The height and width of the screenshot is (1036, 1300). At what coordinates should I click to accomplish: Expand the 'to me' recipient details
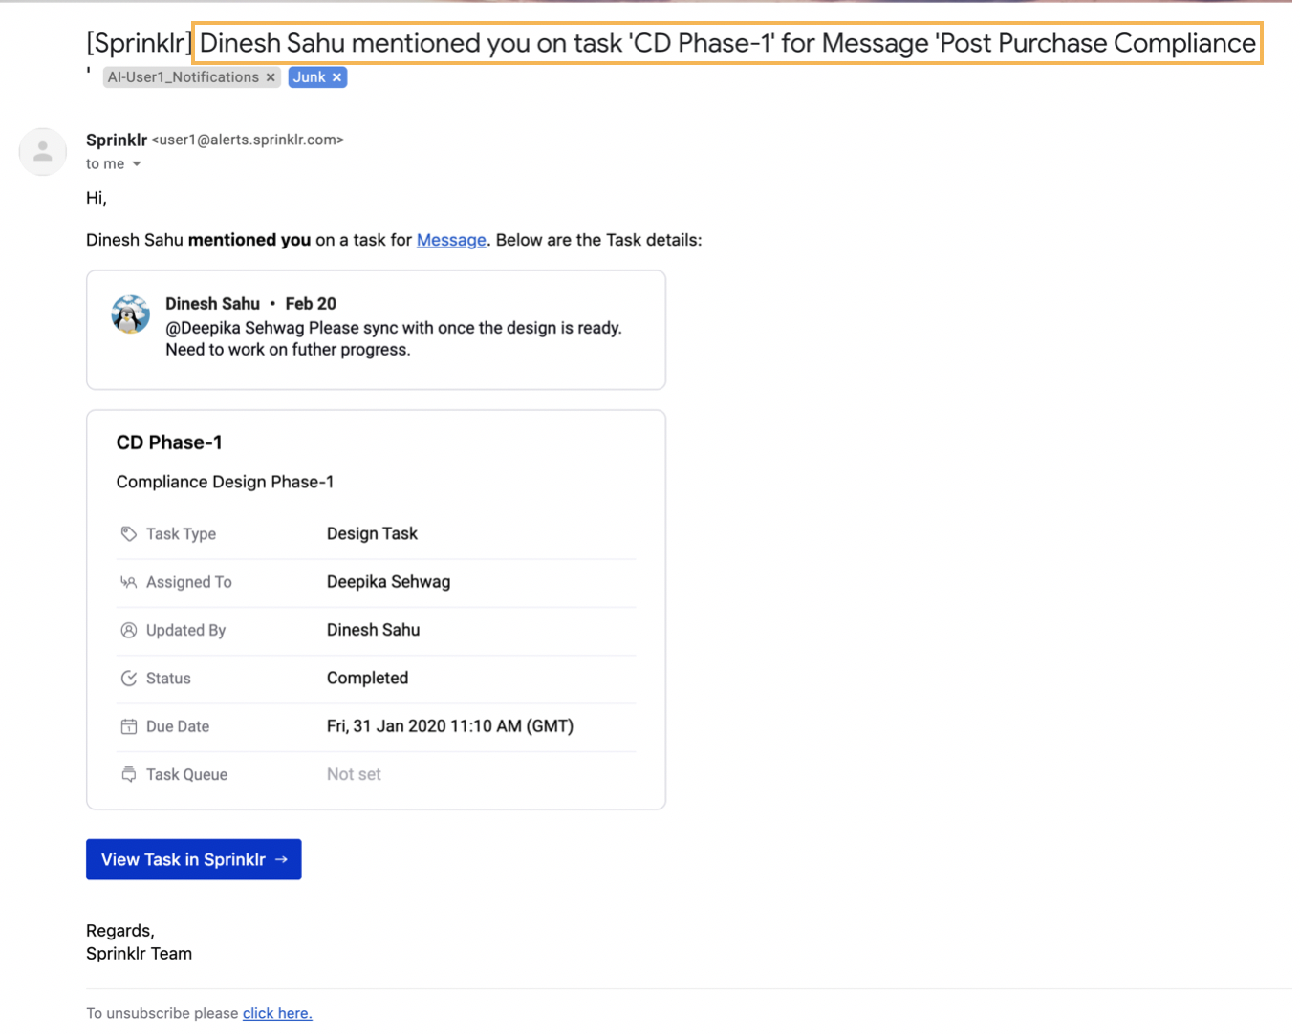[x=137, y=164]
